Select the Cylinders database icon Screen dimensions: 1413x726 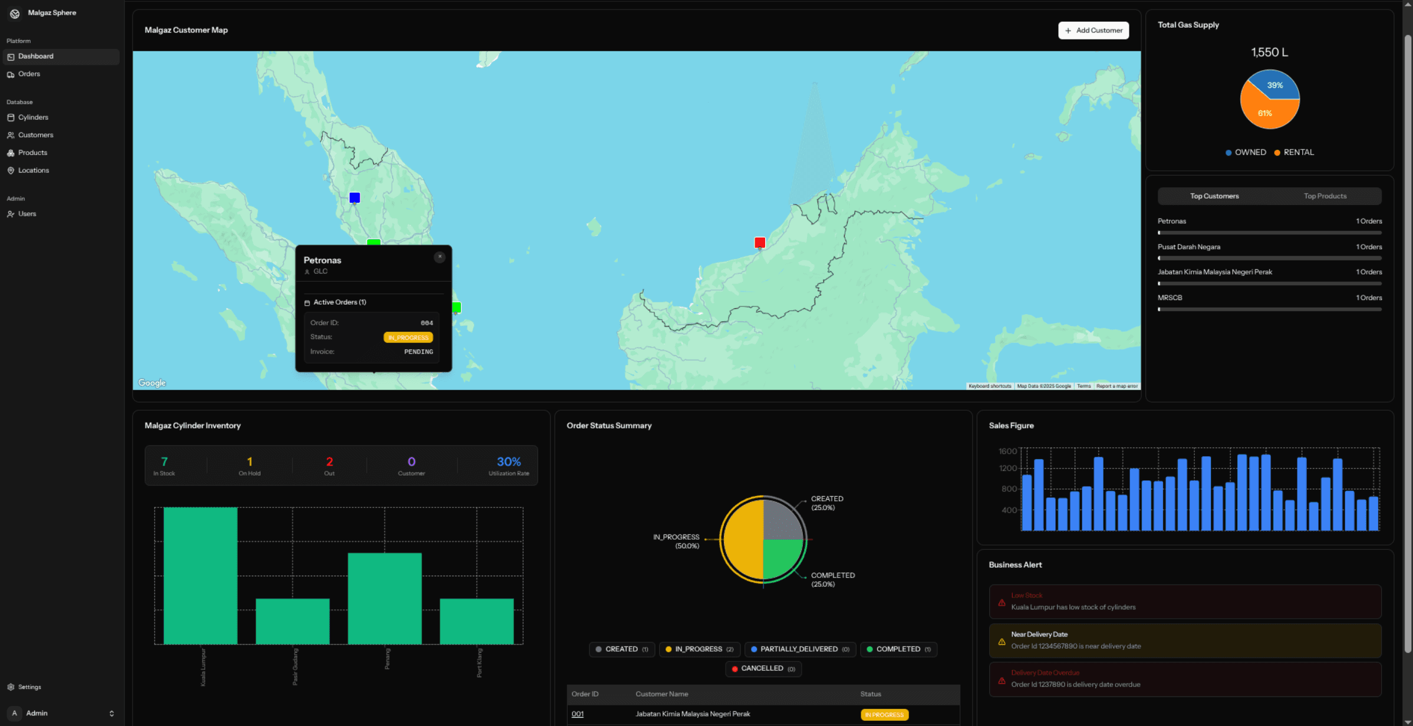click(x=11, y=117)
